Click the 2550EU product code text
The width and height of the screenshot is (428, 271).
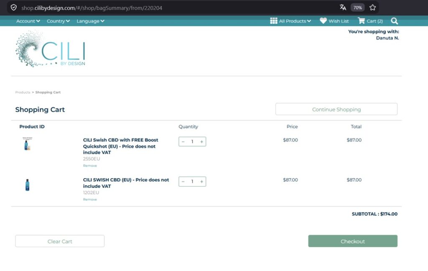pos(92,159)
